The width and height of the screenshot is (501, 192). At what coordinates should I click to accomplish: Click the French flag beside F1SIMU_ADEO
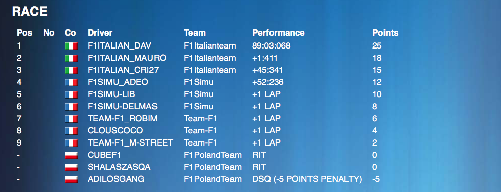click(71, 82)
